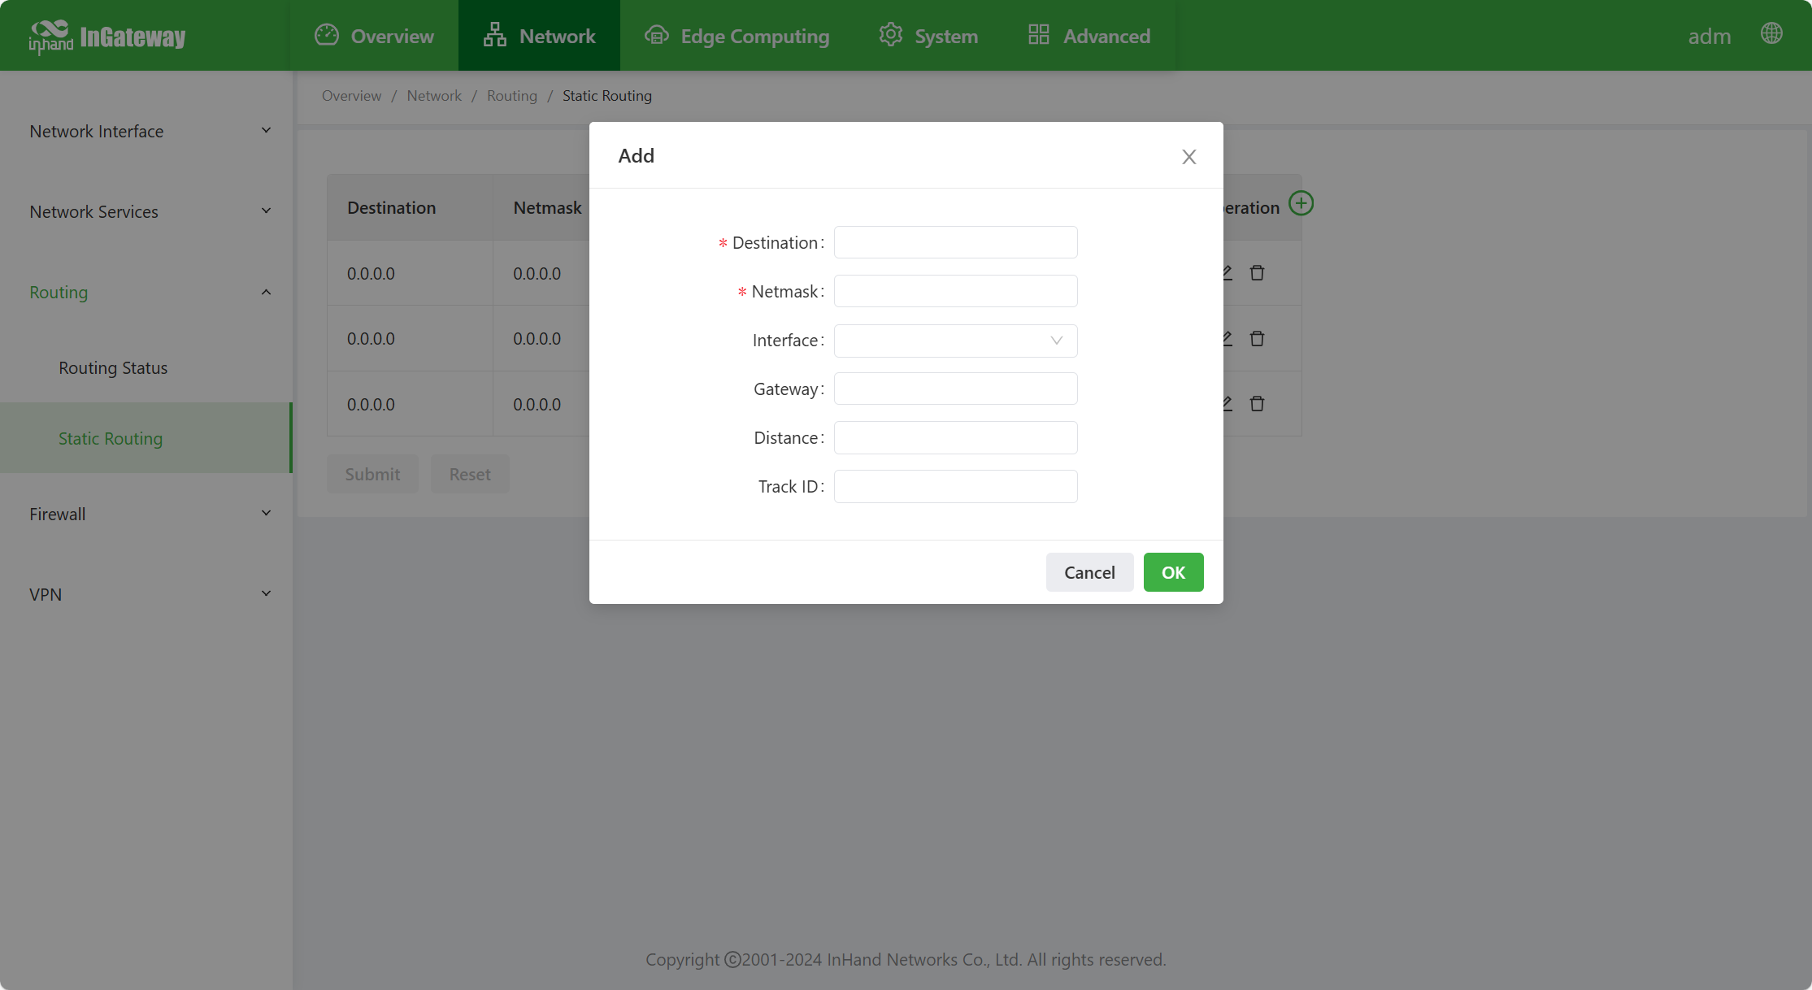Click the InHand InGateway logo
This screenshot has width=1812, height=990.
[106, 36]
